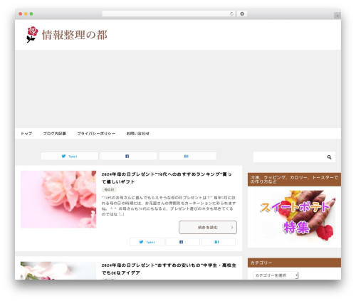Click the search magnifier icon

(x=330, y=157)
